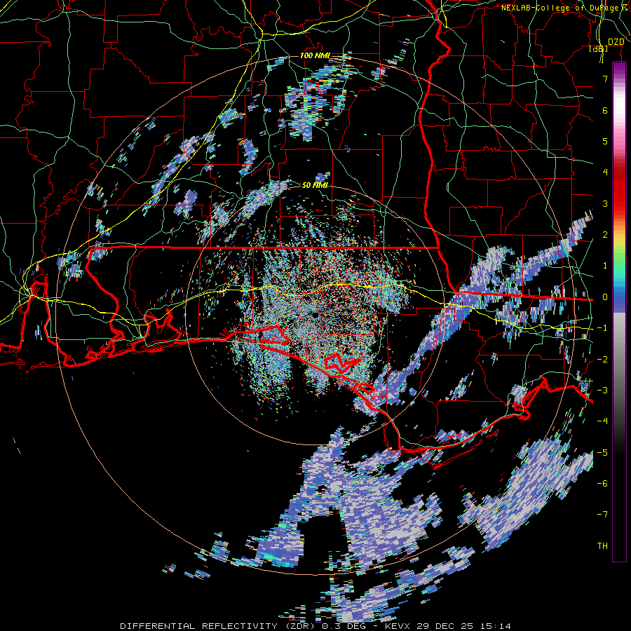
Task: Click the 0 dB blue section of color bar
Action: (619, 297)
